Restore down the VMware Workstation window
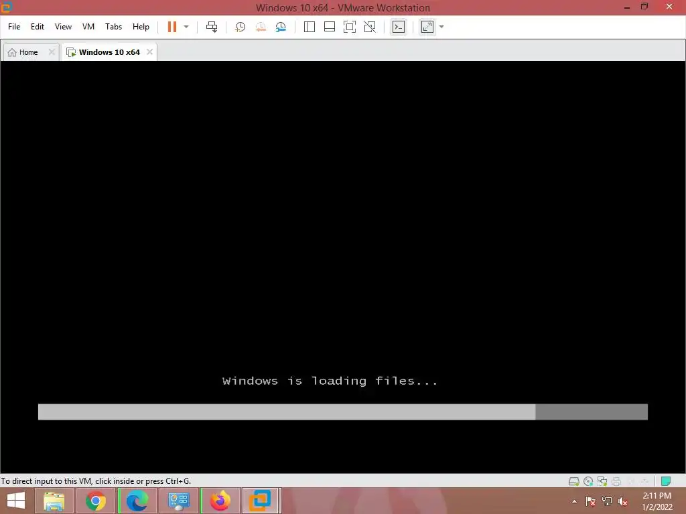Viewport: 686px width, 514px height. 644,7
